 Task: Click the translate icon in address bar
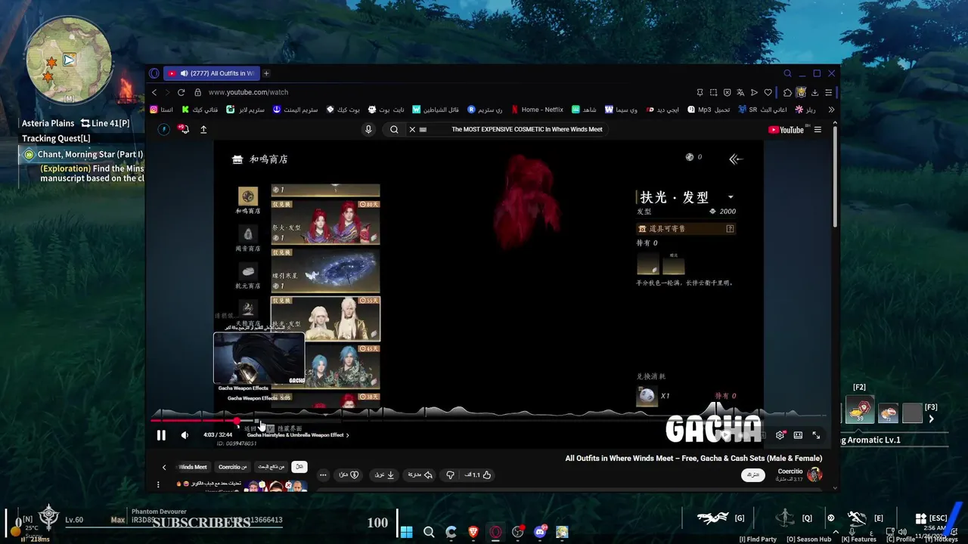(x=740, y=92)
